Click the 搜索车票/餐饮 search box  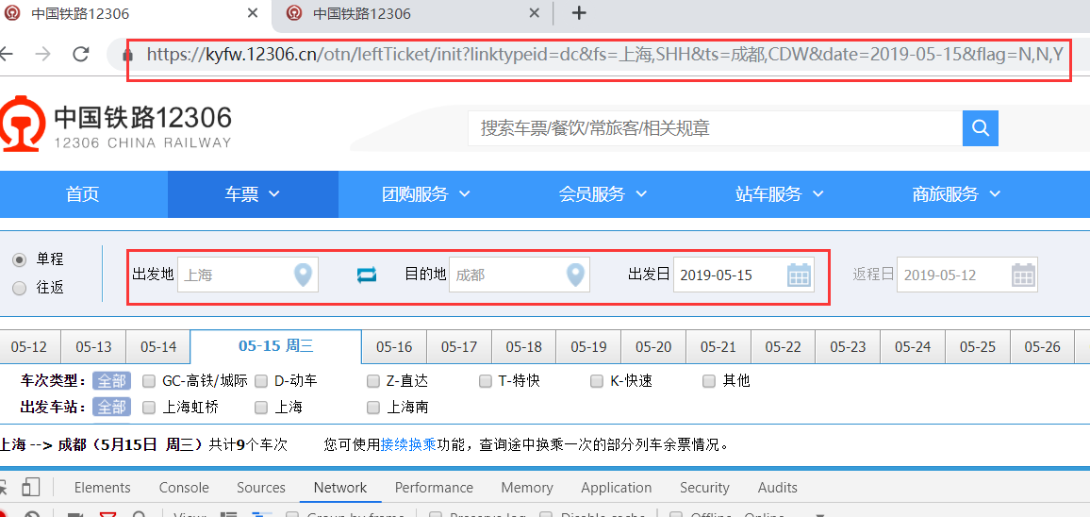coord(715,128)
